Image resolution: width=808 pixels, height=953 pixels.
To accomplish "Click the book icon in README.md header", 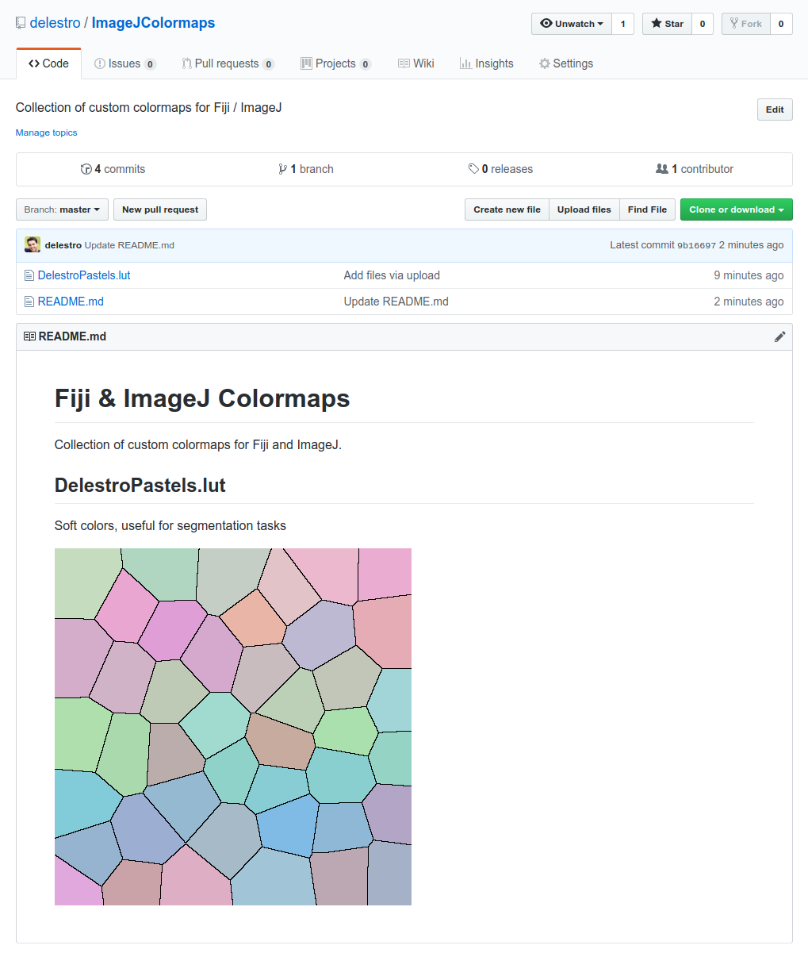I will tap(29, 336).
